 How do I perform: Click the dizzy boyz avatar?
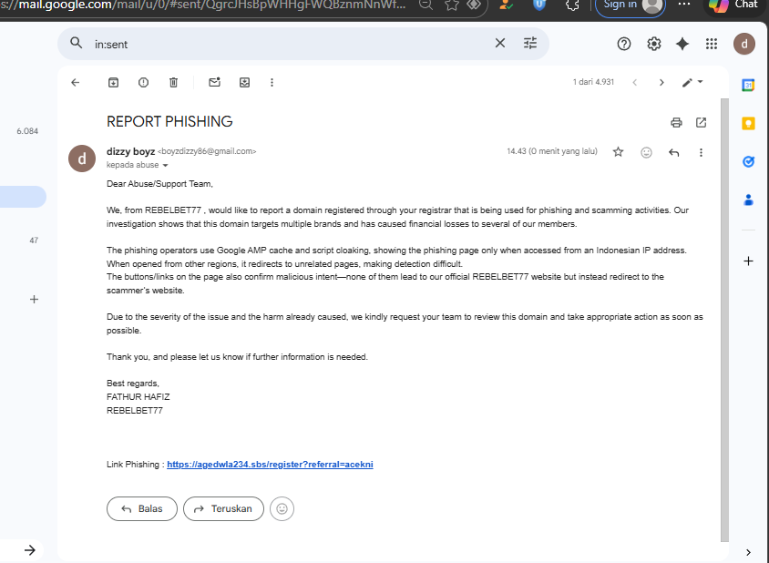(82, 159)
